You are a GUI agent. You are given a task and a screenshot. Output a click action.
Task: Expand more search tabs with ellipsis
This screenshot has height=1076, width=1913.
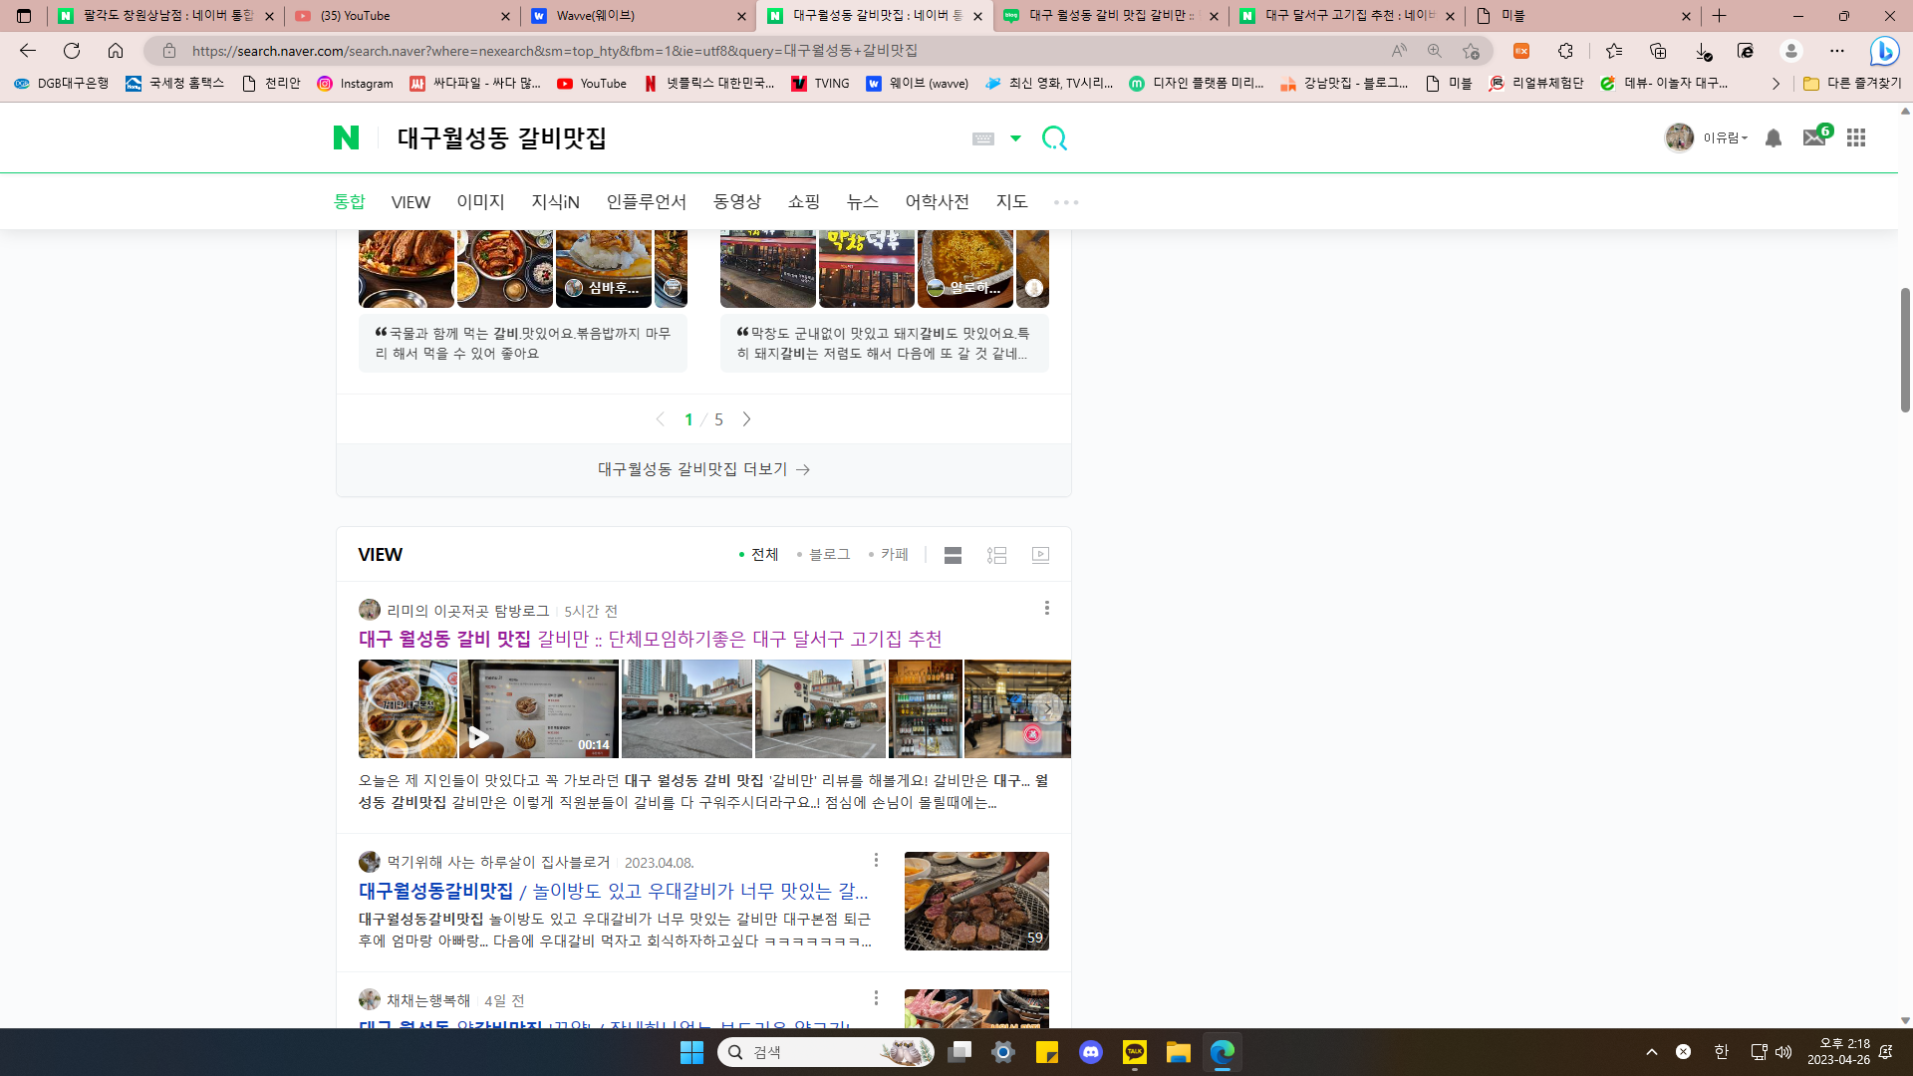(1066, 202)
